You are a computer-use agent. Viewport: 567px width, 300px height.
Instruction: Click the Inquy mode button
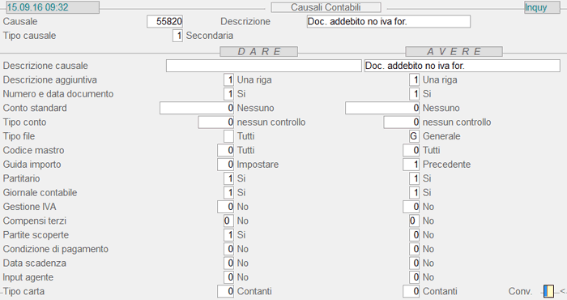point(542,7)
